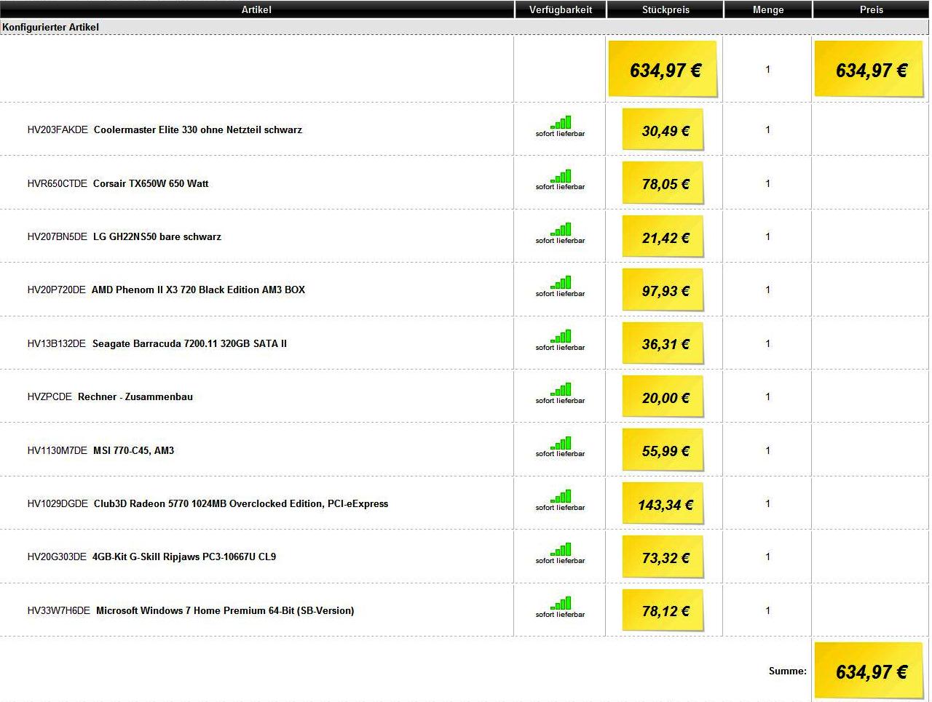Click availability icon for Windows 7 Home Premium
The width and height of the screenshot is (932, 702).
[561, 603]
